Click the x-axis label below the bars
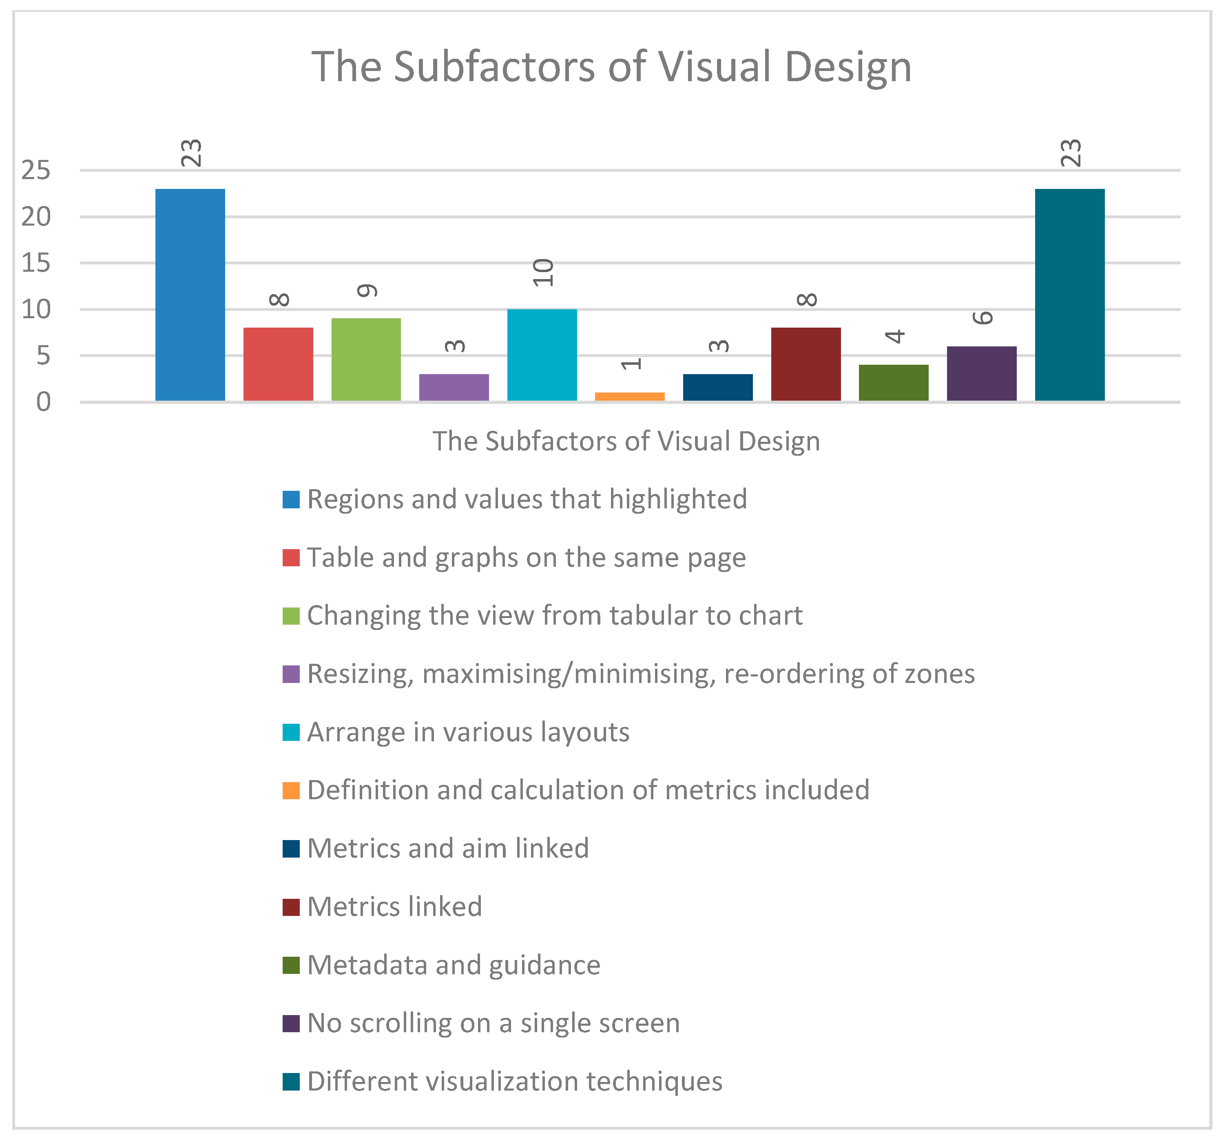Image resolution: width=1226 pixels, height=1144 pixels. click(x=626, y=441)
